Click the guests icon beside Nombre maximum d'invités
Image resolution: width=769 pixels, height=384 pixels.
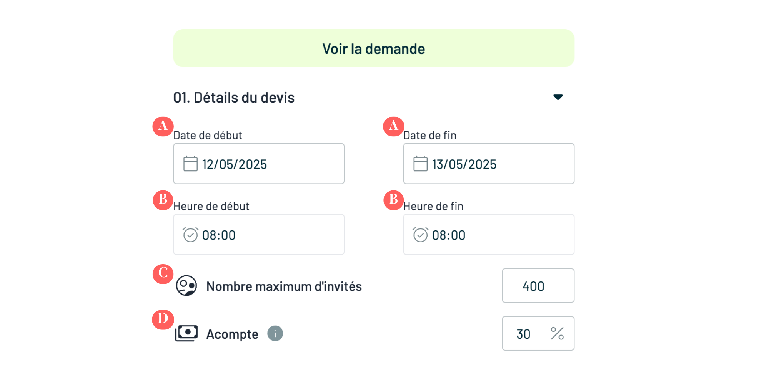pos(186,286)
